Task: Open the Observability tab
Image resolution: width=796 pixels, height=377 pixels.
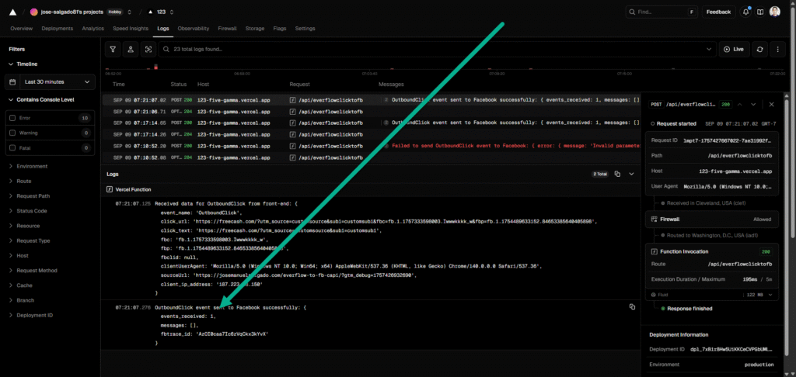Action: click(x=194, y=29)
